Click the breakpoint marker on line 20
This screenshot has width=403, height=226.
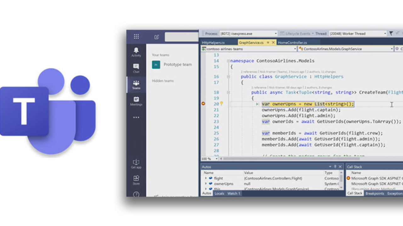click(x=203, y=104)
